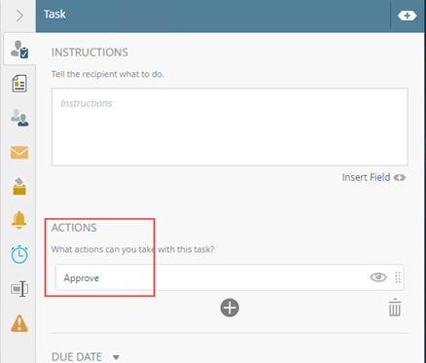This screenshot has width=426, height=363.
Task: Click the Insert Field link
Action: pyautogui.click(x=373, y=177)
